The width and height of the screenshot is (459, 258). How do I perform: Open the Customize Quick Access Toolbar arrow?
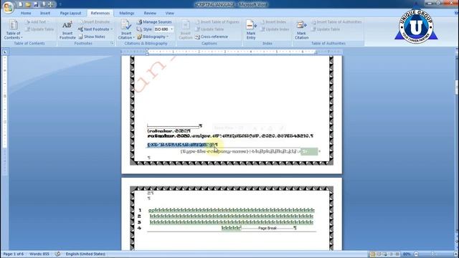click(60, 4)
